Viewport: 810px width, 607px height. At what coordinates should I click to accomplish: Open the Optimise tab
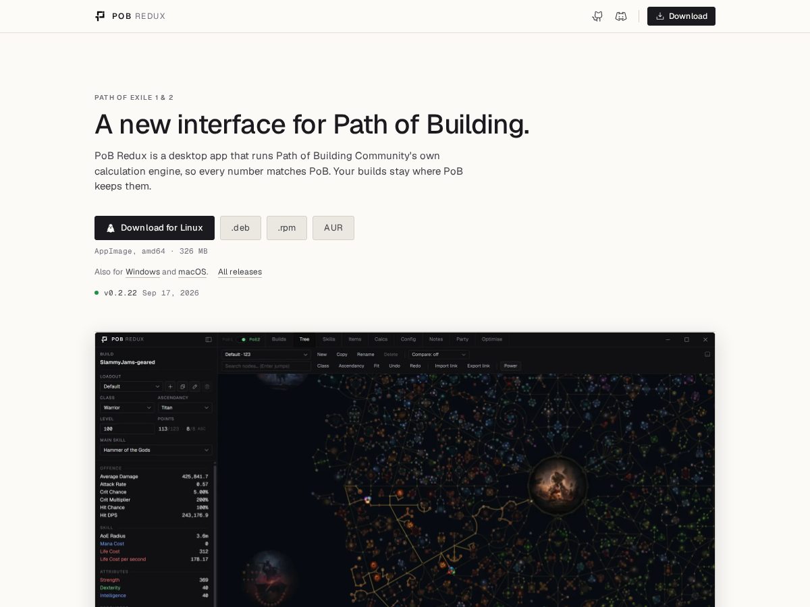(x=492, y=339)
